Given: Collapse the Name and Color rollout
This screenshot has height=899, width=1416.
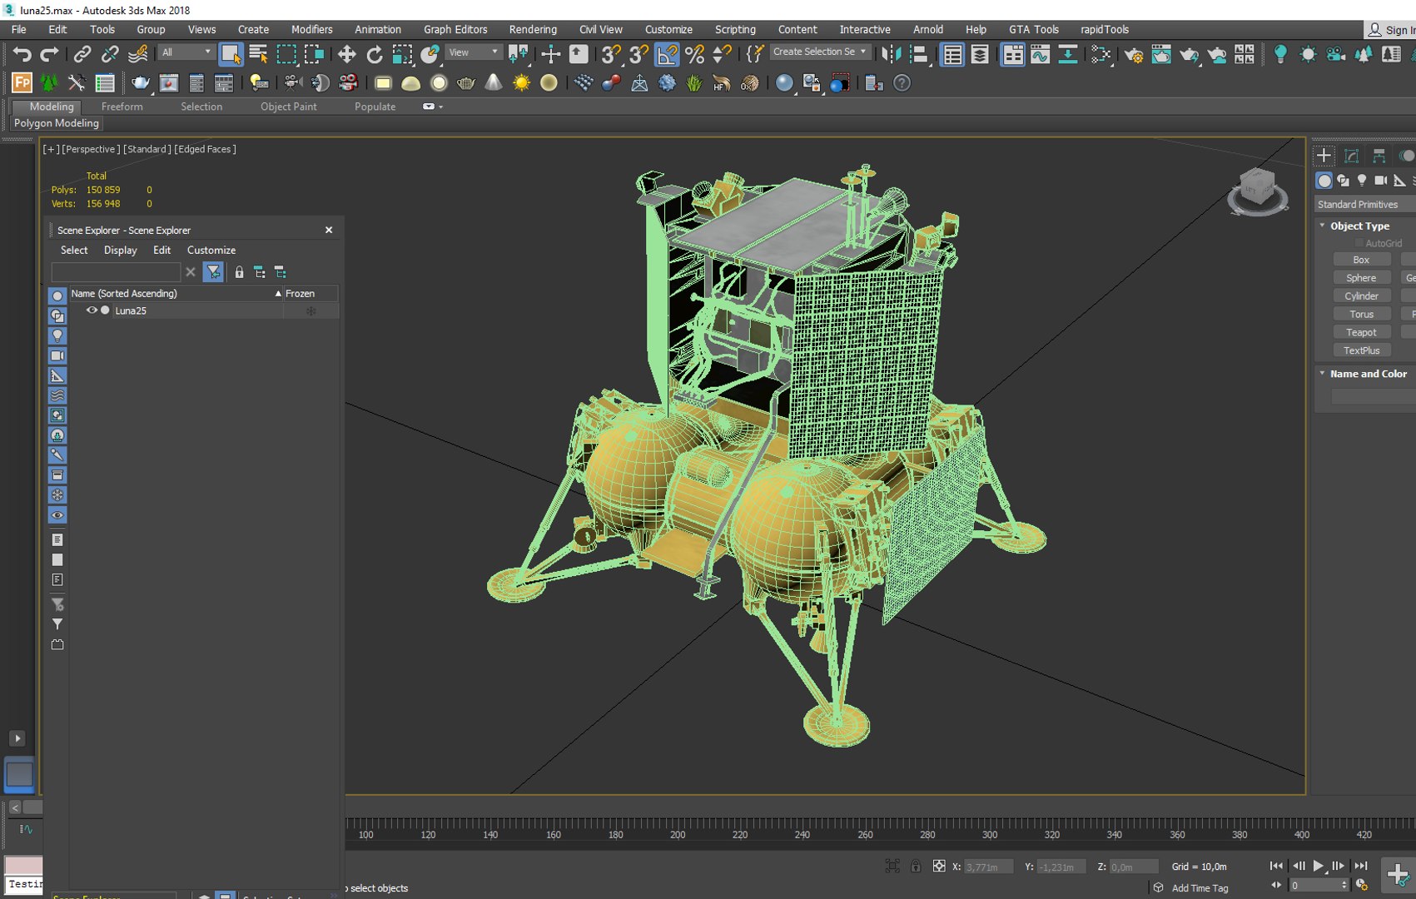Looking at the screenshot, I should click(1322, 374).
